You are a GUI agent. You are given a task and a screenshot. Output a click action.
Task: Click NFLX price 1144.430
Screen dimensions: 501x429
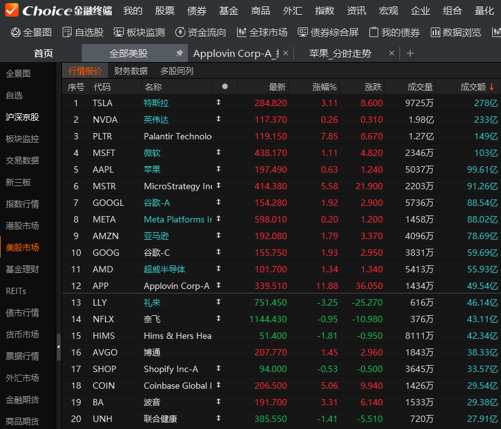click(268, 319)
